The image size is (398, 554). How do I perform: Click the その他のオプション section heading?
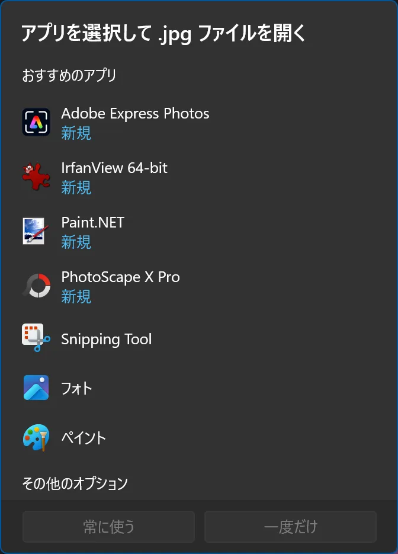click(x=75, y=483)
